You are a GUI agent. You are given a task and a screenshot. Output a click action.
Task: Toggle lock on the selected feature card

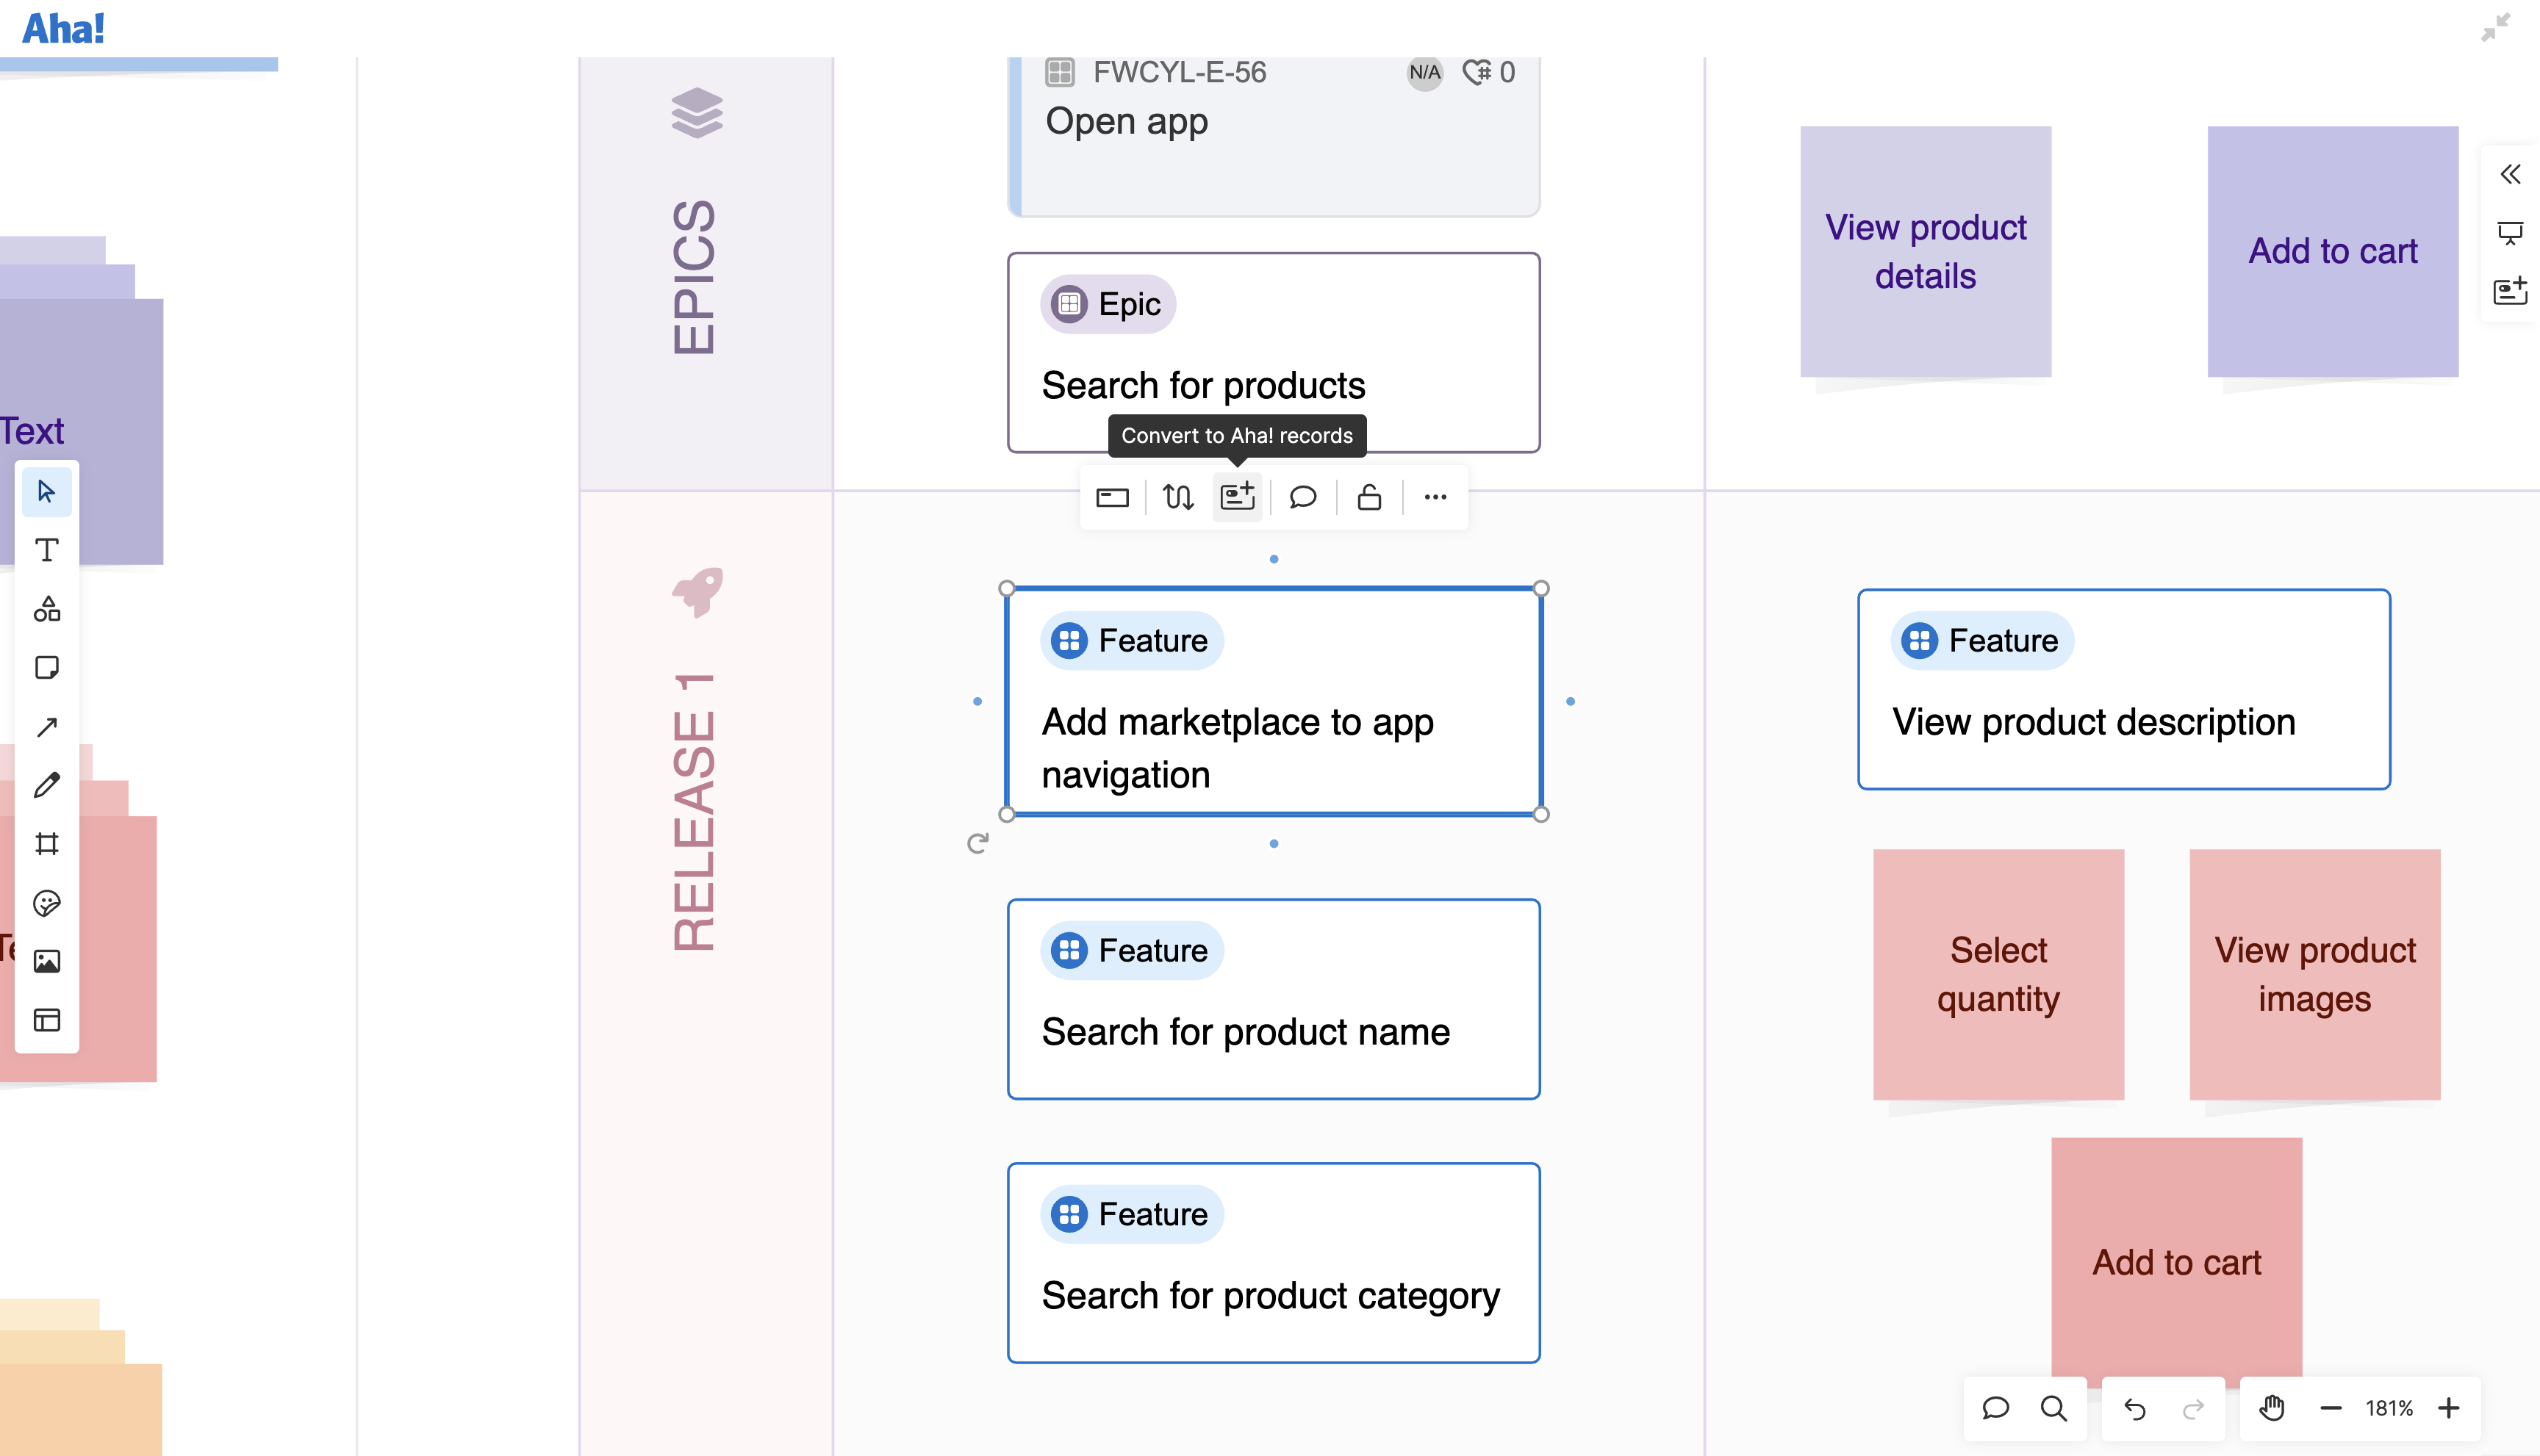pyautogui.click(x=1368, y=496)
